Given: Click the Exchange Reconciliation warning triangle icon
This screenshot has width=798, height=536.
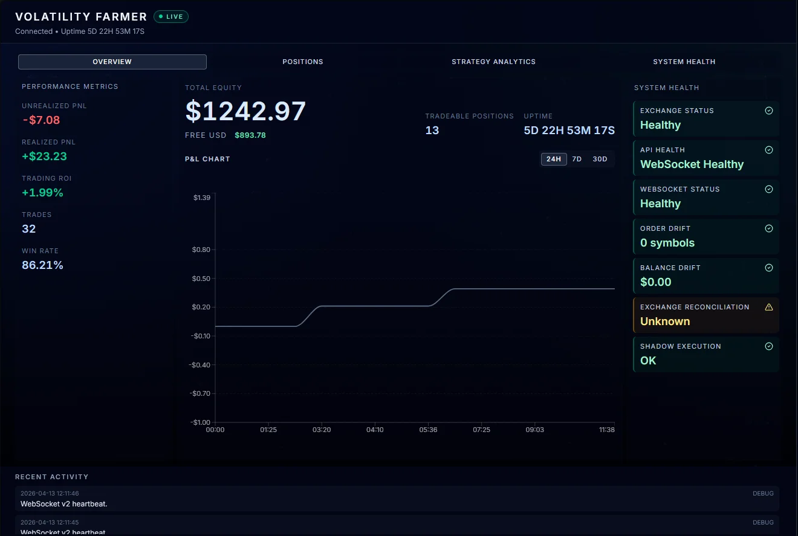Looking at the screenshot, I should [x=769, y=307].
